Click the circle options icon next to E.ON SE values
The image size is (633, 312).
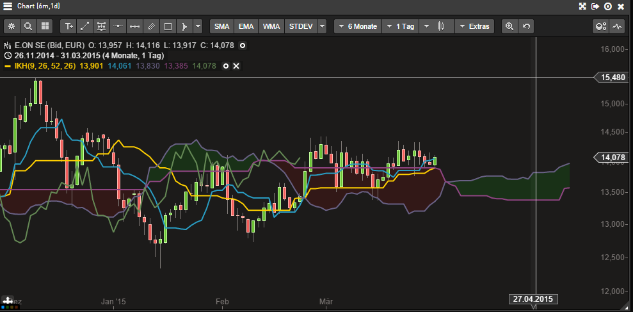[242, 45]
